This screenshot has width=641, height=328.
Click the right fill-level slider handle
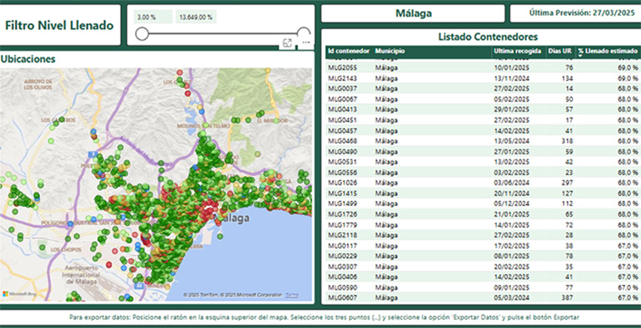tap(304, 34)
